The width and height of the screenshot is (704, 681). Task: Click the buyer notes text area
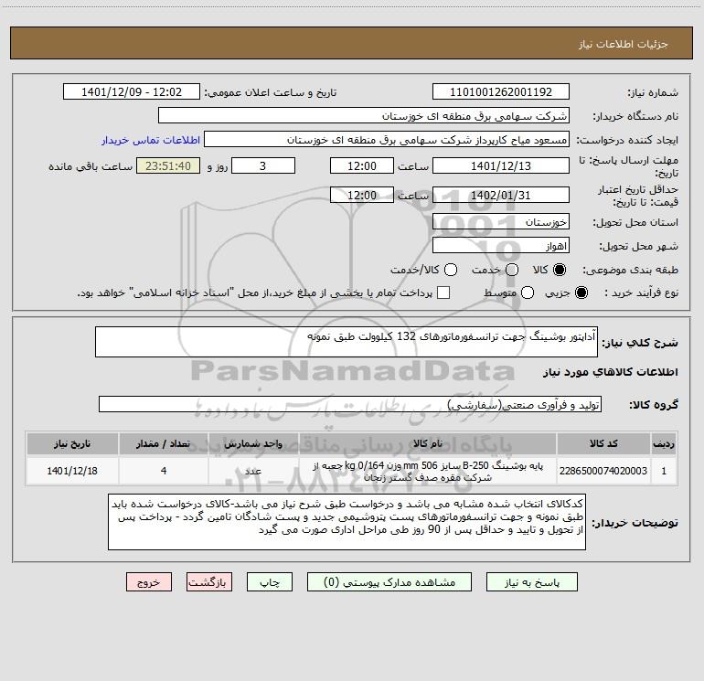coord(347,522)
